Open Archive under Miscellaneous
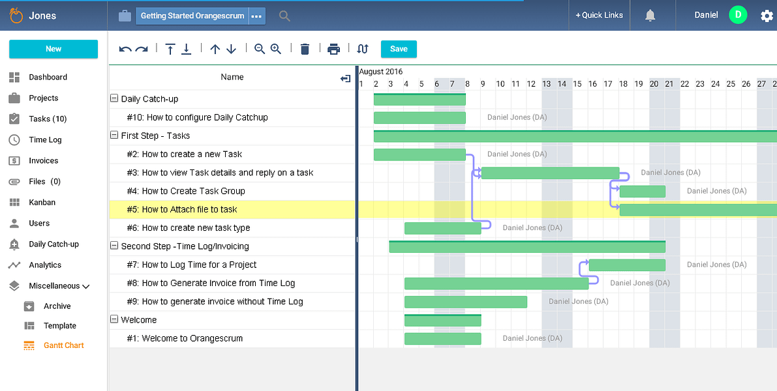The image size is (777, 391). click(x=57, y=306)
